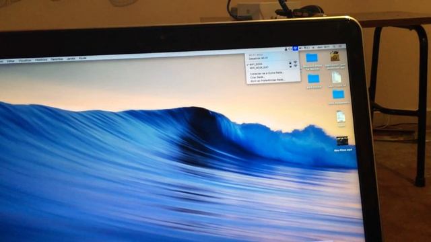Click the date and time in menu bar
The image size is (431, 242).
point(323,47)
